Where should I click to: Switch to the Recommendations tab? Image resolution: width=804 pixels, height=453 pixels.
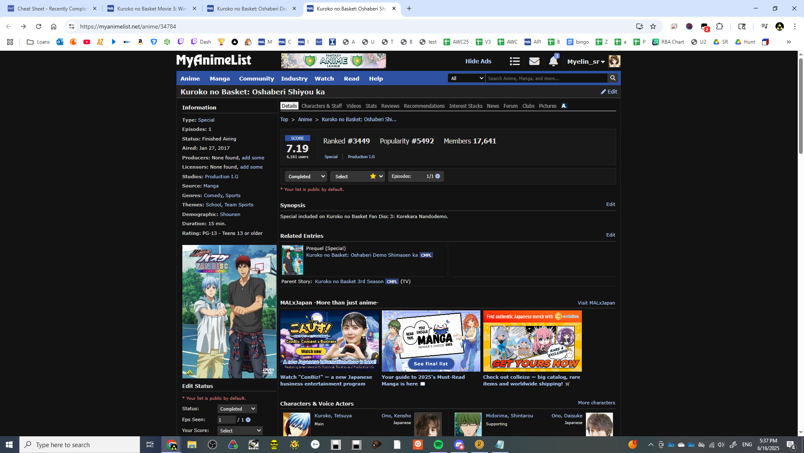[x=424, y=106]
